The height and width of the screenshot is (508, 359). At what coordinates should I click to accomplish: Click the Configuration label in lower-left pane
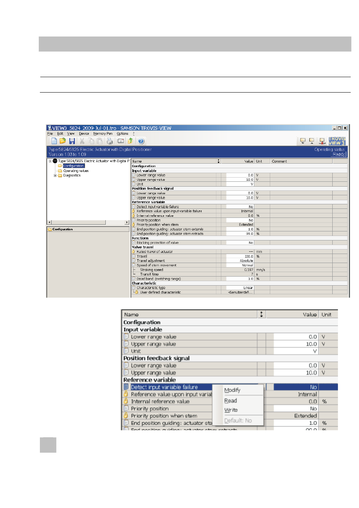coord(62,229)
